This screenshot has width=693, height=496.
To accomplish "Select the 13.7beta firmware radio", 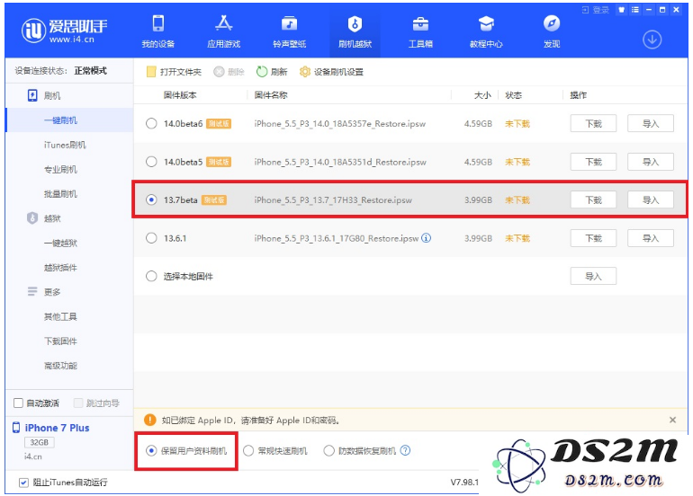I will coord(151,199).
